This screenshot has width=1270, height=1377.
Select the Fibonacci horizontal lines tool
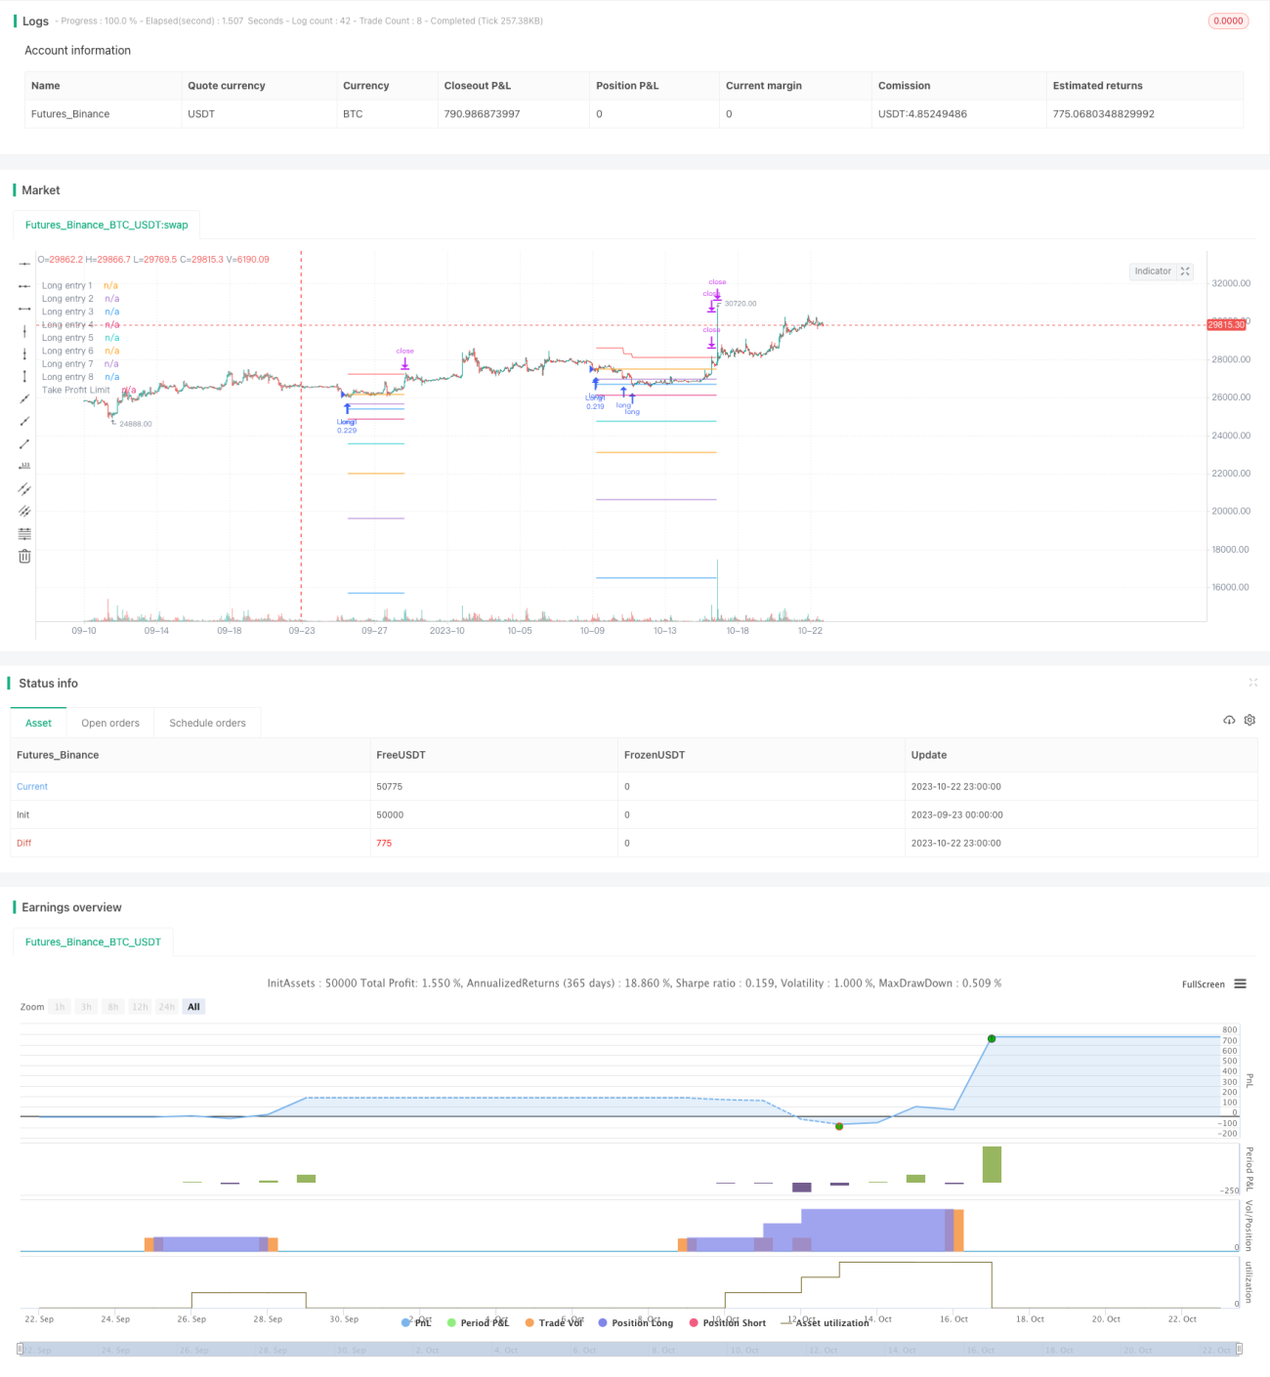24,533
